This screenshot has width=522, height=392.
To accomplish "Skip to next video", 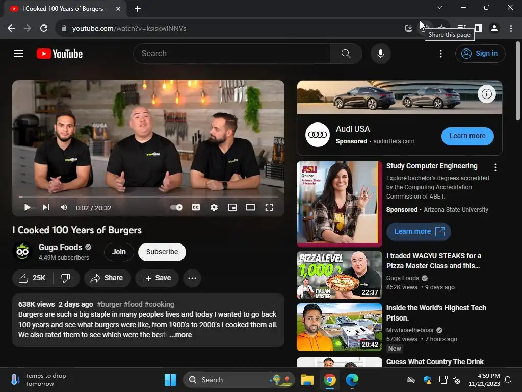I will coord(46,208).
